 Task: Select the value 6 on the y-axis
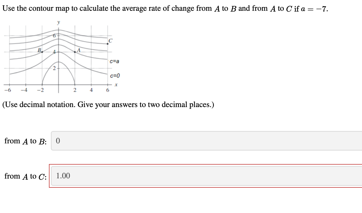pyautogui.click(x=54, y=35)
